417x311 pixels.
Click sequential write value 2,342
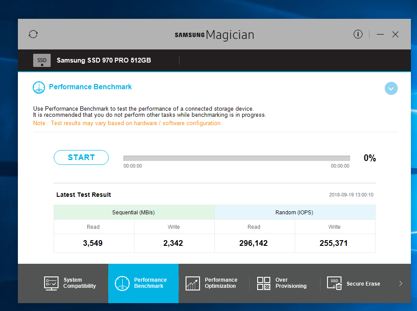(x=173, y=243)
